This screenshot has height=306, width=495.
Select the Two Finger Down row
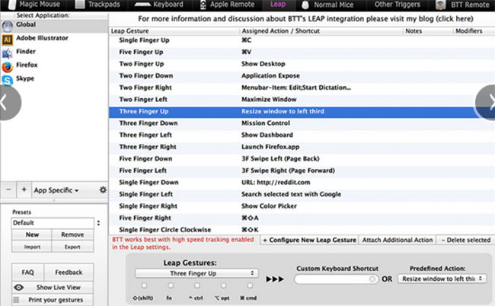tap(302, 75)
